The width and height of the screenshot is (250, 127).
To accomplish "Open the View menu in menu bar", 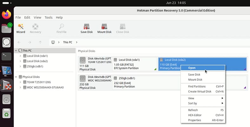I will pos(37,17).
